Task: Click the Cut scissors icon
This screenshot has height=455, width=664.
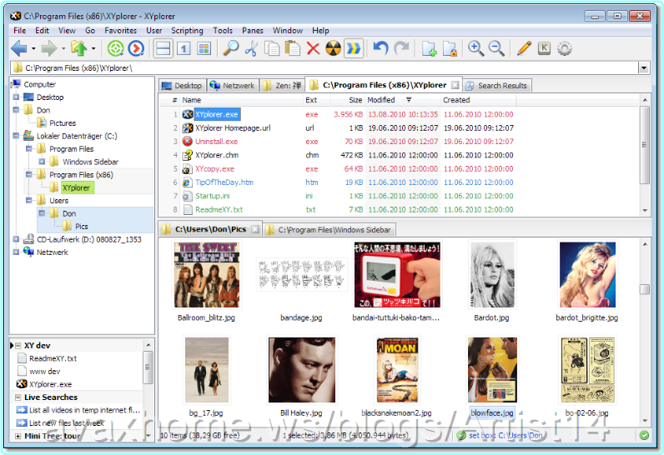Action: [x=252, y=48]
